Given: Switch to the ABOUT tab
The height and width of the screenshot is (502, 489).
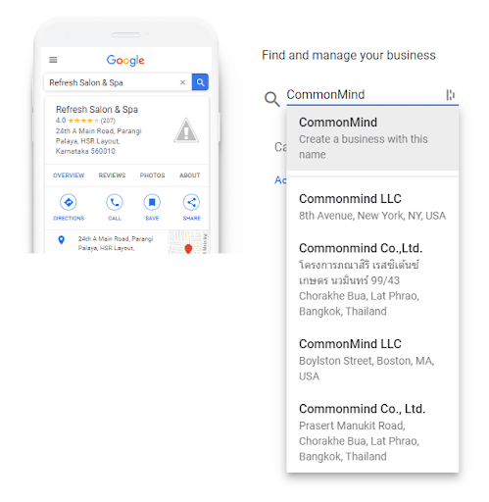Looking at the screenshot, I should pyautogui.click(x=190, y=176).
